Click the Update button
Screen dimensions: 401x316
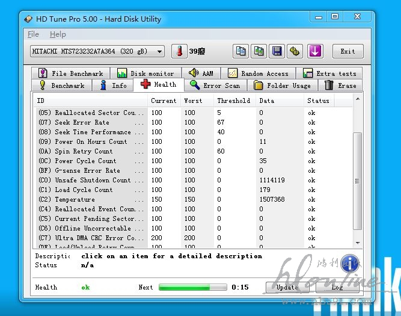pos(287,287)
